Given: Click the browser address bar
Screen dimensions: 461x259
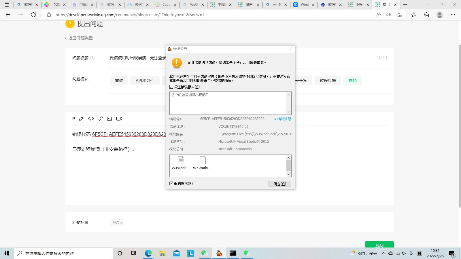Looking at the screenshot, I should 213,15.
